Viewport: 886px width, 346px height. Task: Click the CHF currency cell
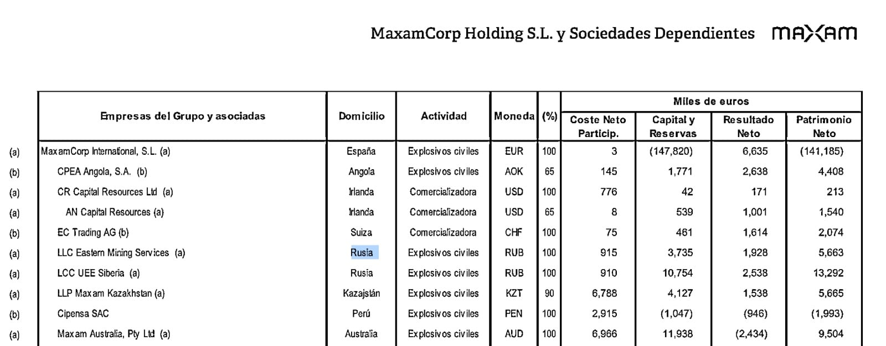tap(513, 232)
